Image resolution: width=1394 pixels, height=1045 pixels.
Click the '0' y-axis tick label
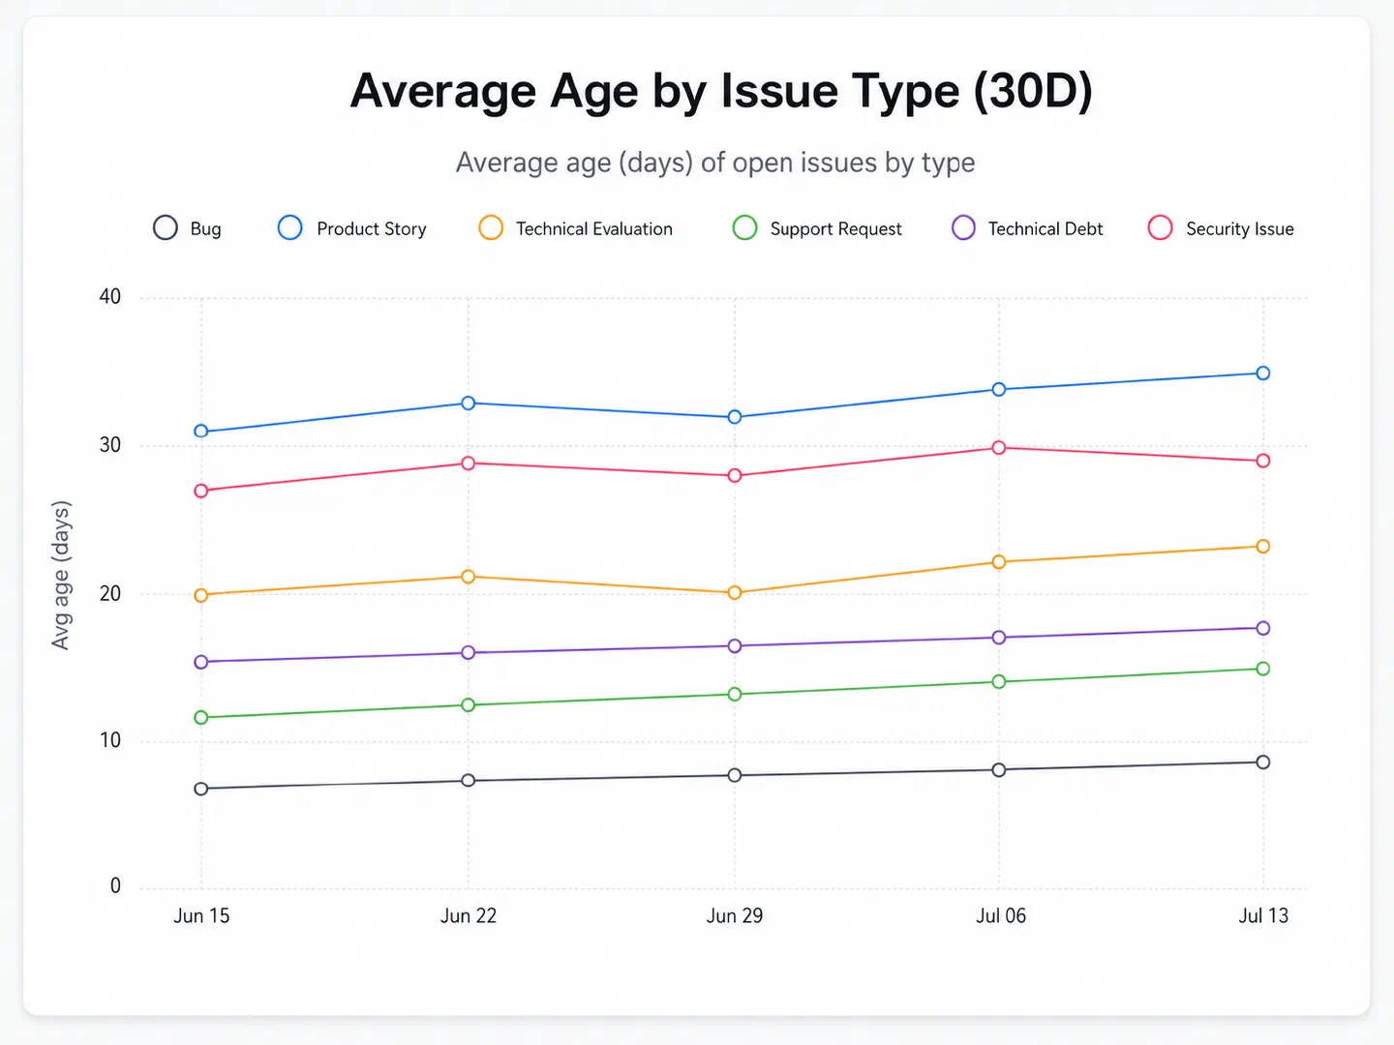pos(115,885)
